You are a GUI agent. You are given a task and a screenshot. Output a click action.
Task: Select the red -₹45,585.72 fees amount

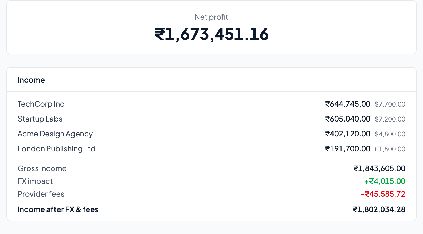pyautogui.click(x=383, y=194)
